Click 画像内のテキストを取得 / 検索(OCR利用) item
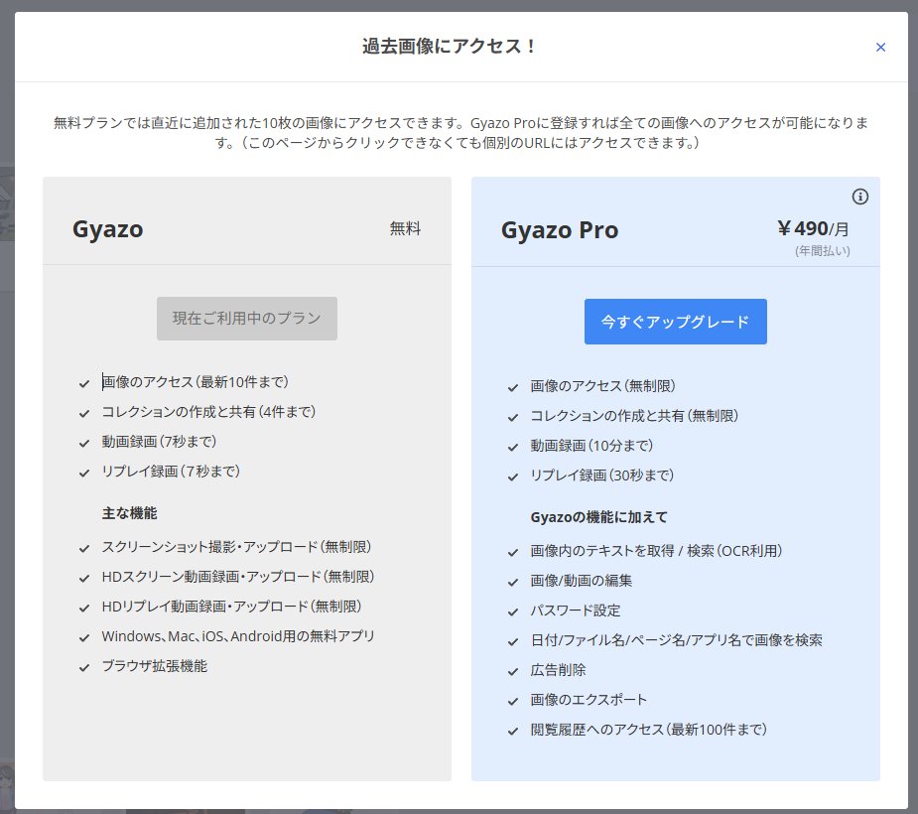This screenshot has height=814, width=918. coord(656,551)
